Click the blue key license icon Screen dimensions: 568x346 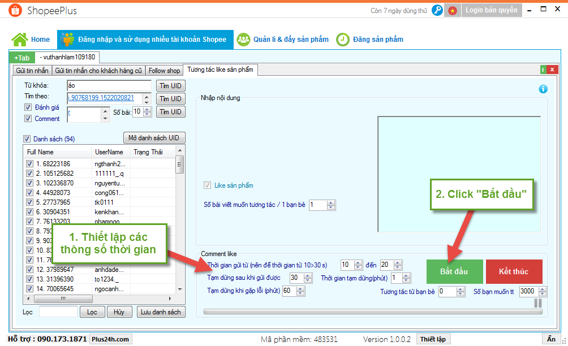pos(437,10)
